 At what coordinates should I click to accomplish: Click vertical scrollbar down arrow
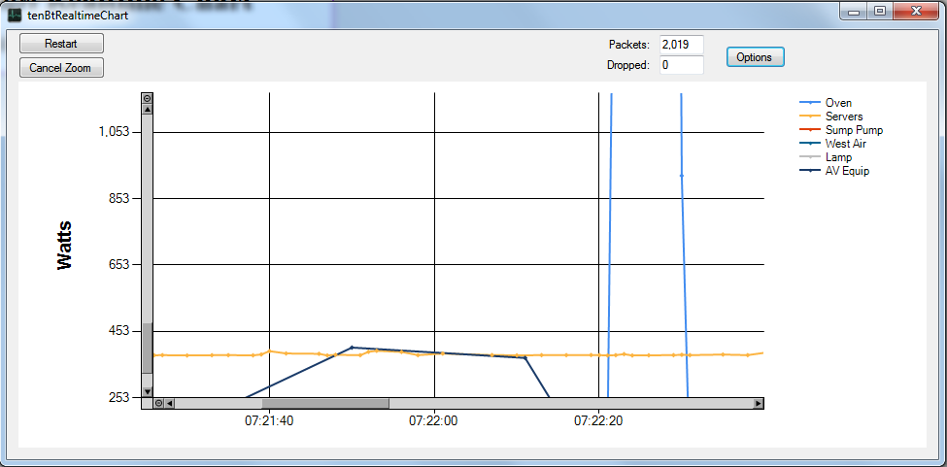148,391
